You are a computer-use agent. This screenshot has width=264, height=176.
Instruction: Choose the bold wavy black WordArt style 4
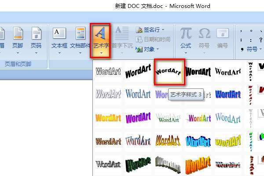coord(198,72)
